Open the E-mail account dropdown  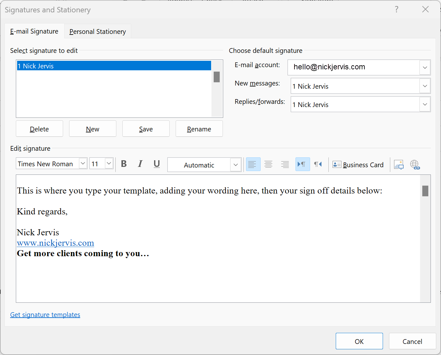coord(425,67)
